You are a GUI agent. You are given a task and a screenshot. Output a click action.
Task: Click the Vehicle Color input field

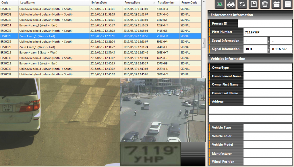click(267, 136)
